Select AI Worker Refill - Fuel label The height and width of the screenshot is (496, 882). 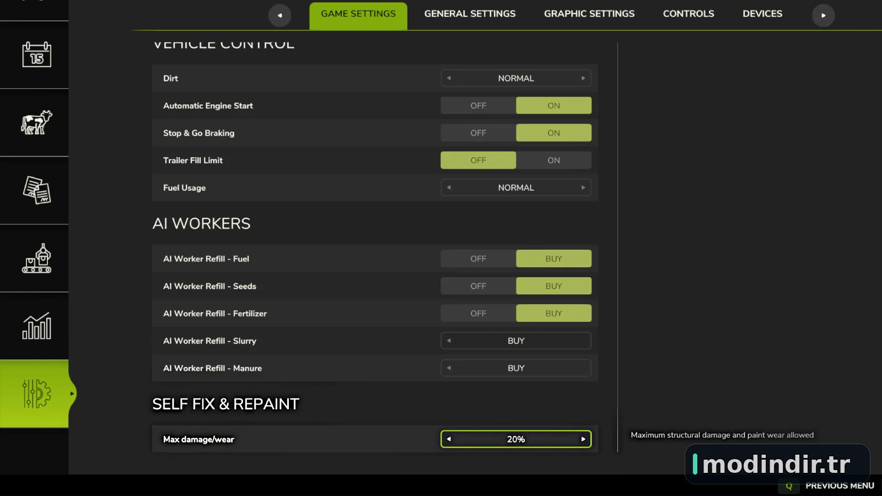[206, 258]
